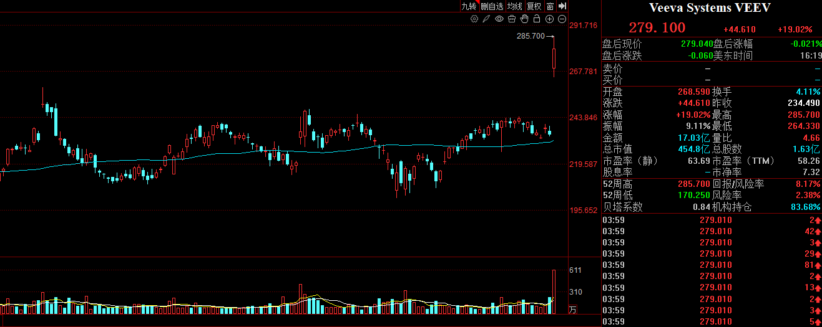The image size is (822, 327).
Task: Zoom in with the plus circle icon
Action: pos(549,19)
